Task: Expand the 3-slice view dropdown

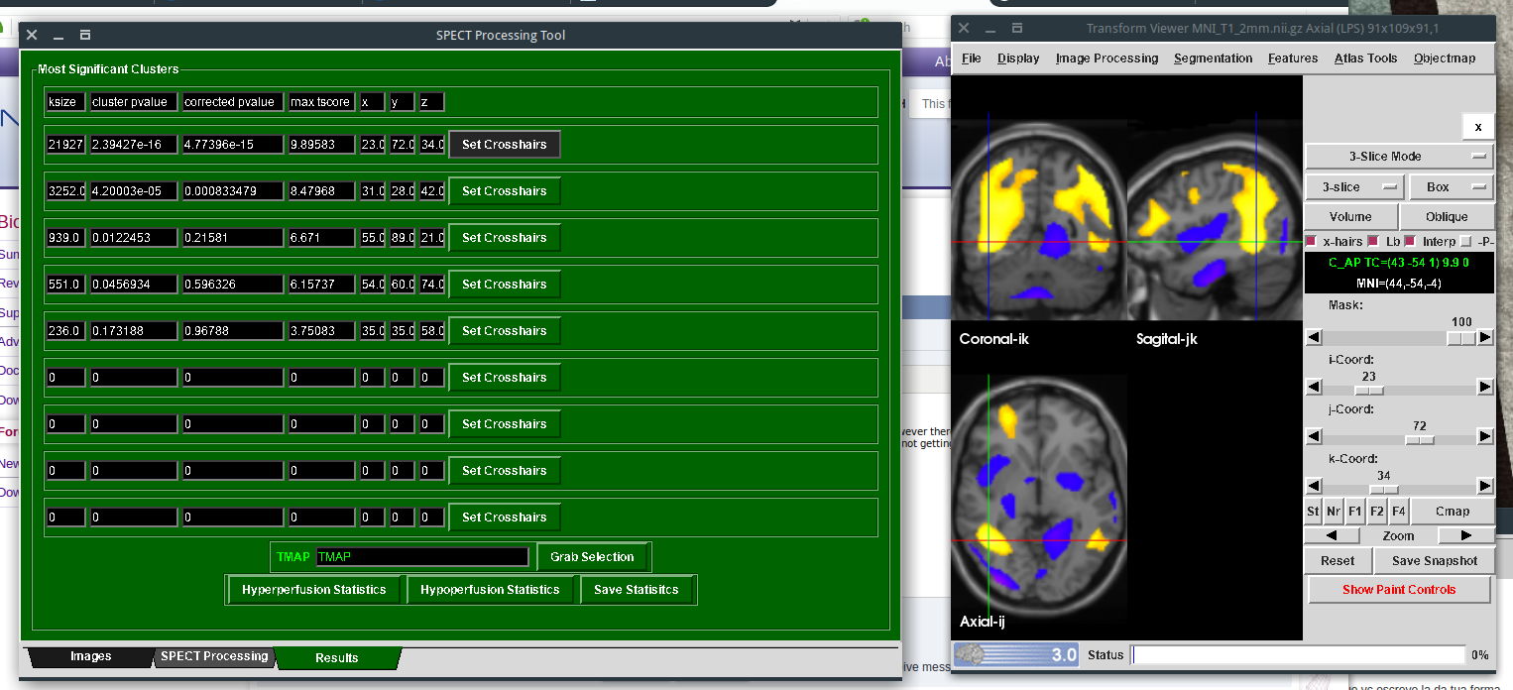Action: coord(1352,187)
